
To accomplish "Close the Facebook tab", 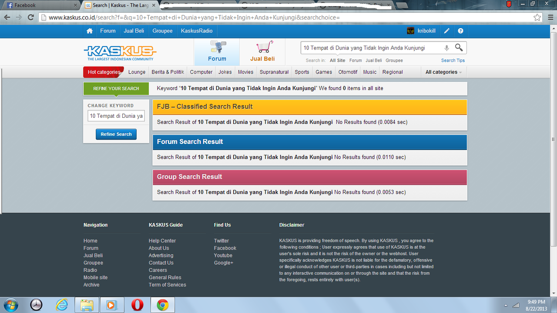I will click(75, 5).
